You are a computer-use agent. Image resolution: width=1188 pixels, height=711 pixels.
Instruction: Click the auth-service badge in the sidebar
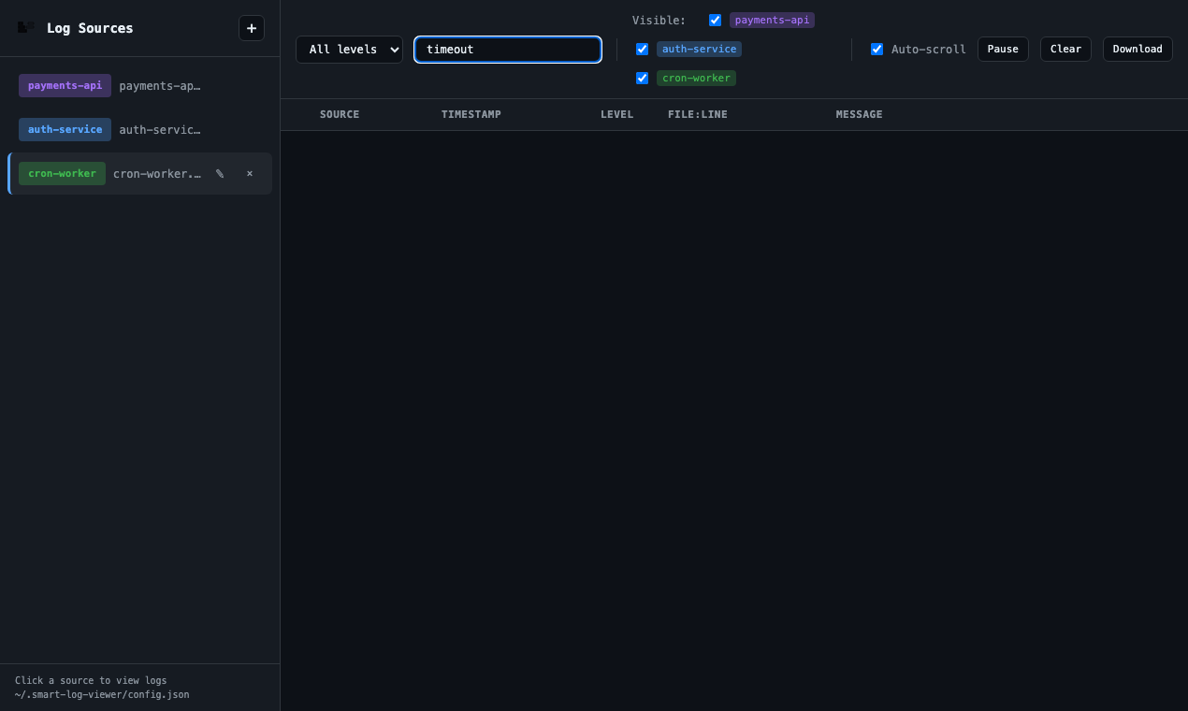[x=65, y=129]
